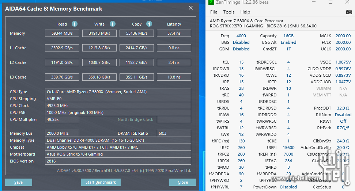Click CLDO VDDP value 0.9976V
Screen dimensions: 355x191
point(343,69)
